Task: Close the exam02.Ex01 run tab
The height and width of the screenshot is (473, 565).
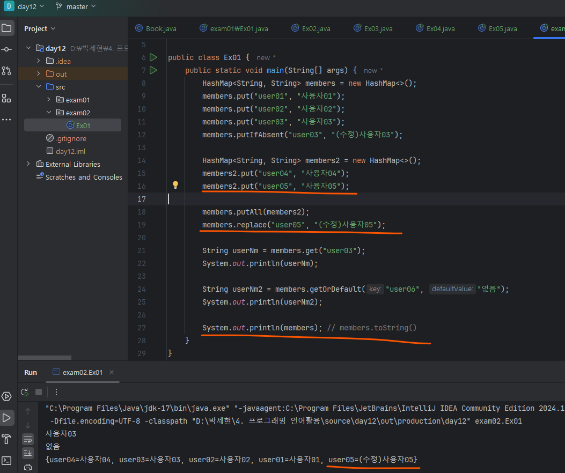Action: 112,372
